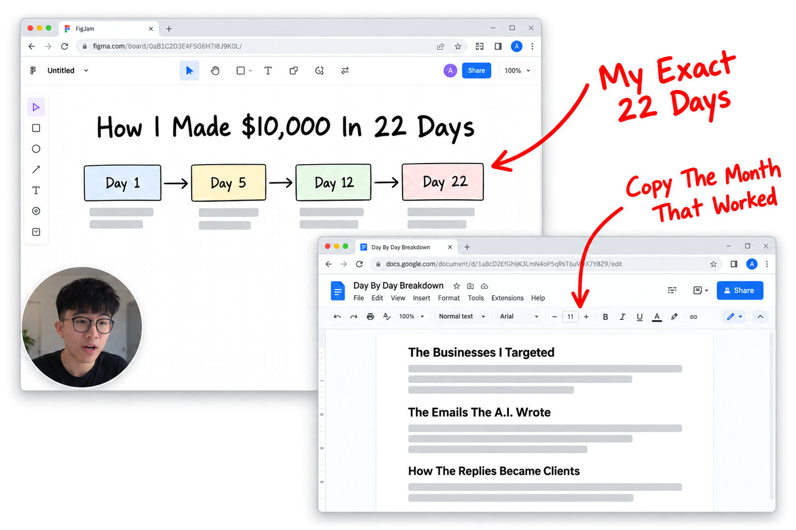Click Redo in Google Docs toolbar
Image resolution: width=796 pixels, height=530 pixels.
point(354,316)
